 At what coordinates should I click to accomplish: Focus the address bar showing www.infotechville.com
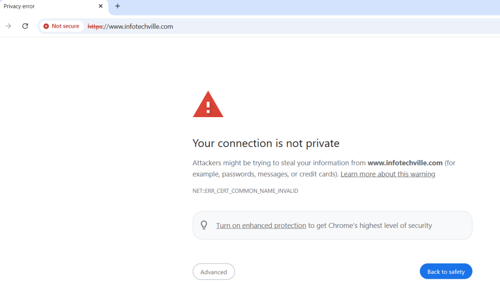coord(287,26)
